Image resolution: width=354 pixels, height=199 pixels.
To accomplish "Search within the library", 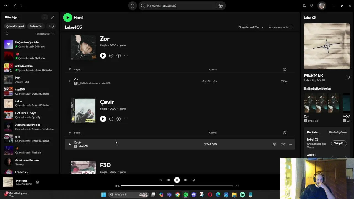I will pyautogui.click(x=7, y=34).
